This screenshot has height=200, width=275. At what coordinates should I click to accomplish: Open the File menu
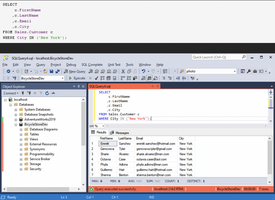coord(5,65)
